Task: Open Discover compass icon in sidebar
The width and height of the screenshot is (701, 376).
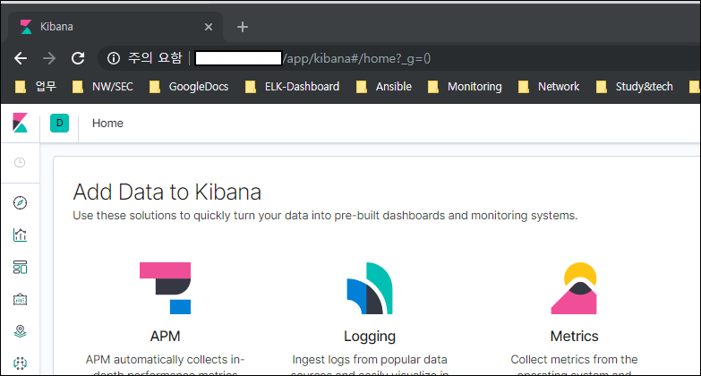Action: click(x=20, y=202)
